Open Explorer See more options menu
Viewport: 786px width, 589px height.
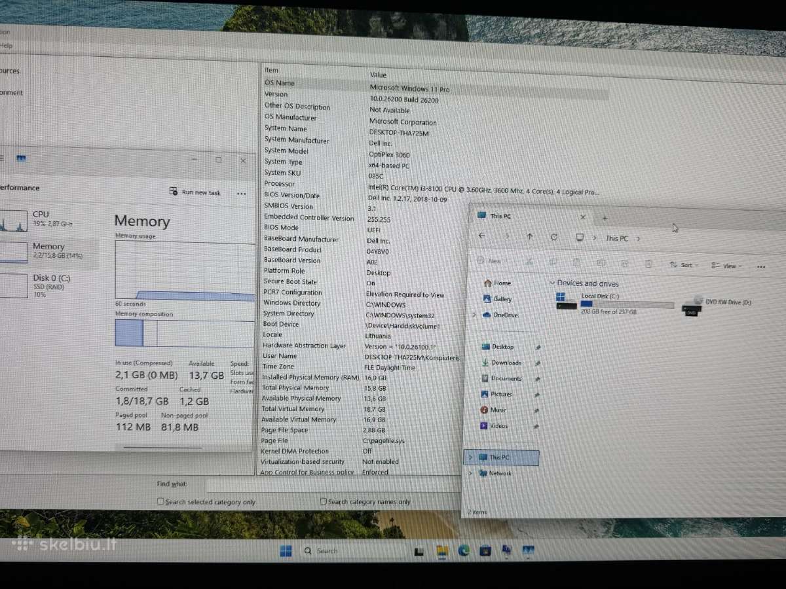click(760, 267)
